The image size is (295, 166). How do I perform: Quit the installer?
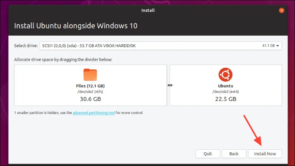(208, 154)
